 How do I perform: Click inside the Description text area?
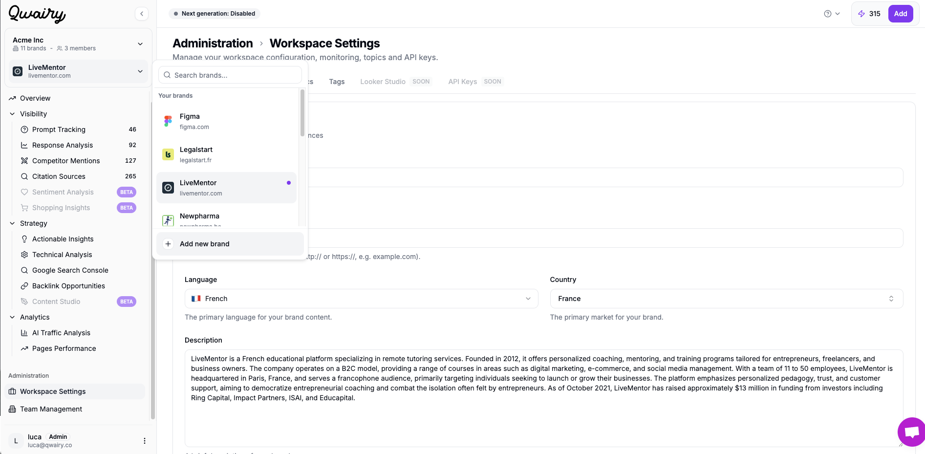tap(544, 398)
